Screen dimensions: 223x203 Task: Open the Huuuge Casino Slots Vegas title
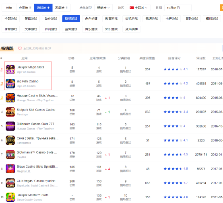click(x=37, y=96)
